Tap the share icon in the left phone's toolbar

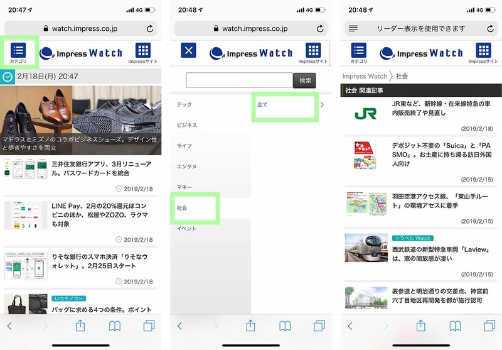(80, 325)
